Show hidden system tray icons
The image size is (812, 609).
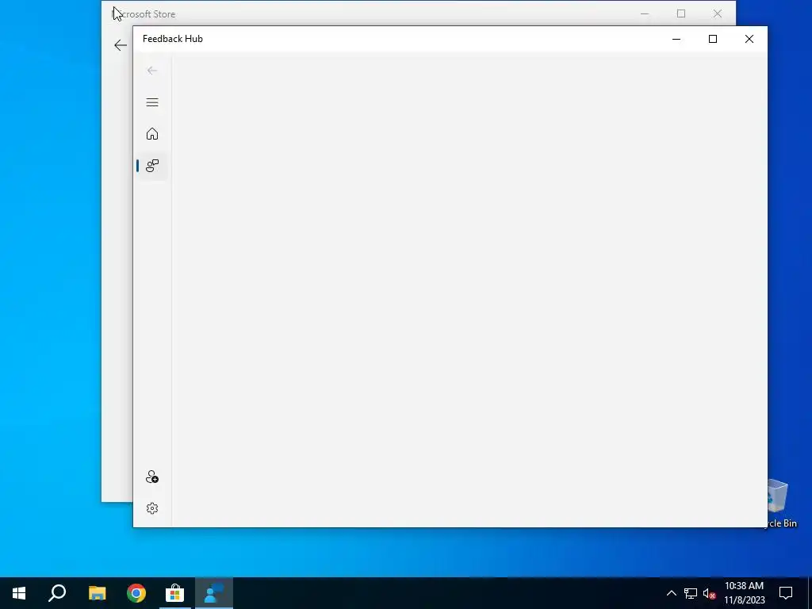pyautogui.click(x=671, y=593)
